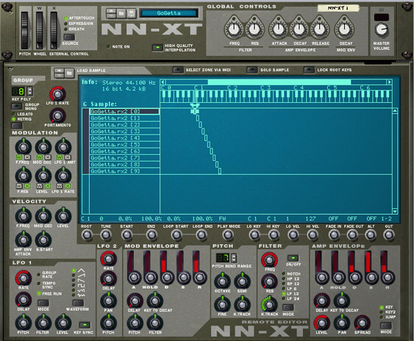The width and height of the screenshot is (414, 341).
Task: Click the Mod Envelope A slider
Action: [134, 277]
